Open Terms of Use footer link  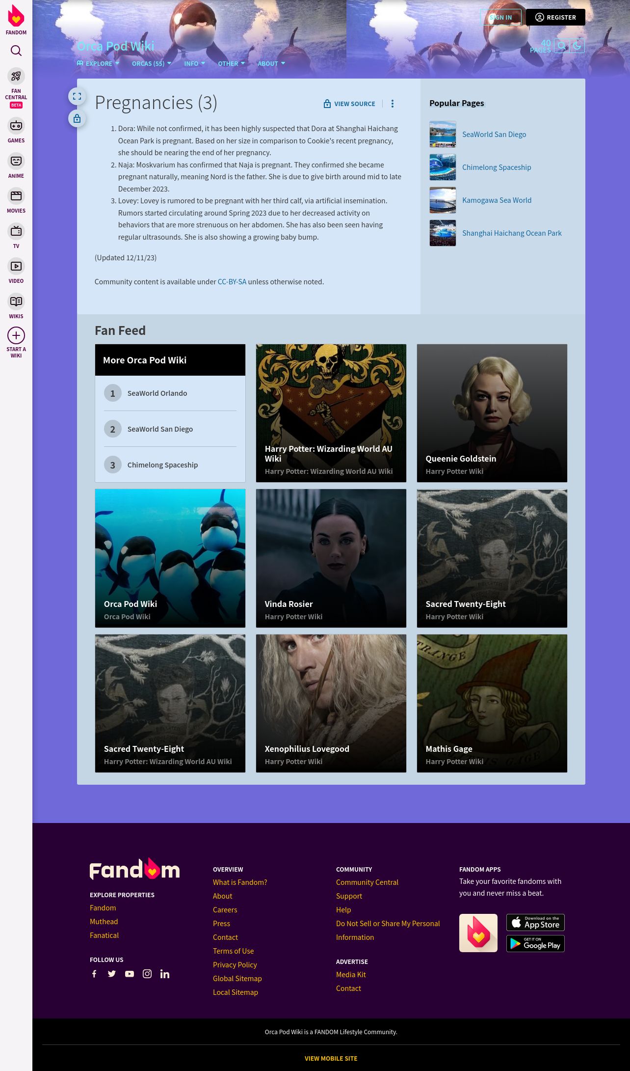pyautogui.click(x=233, y=951)
